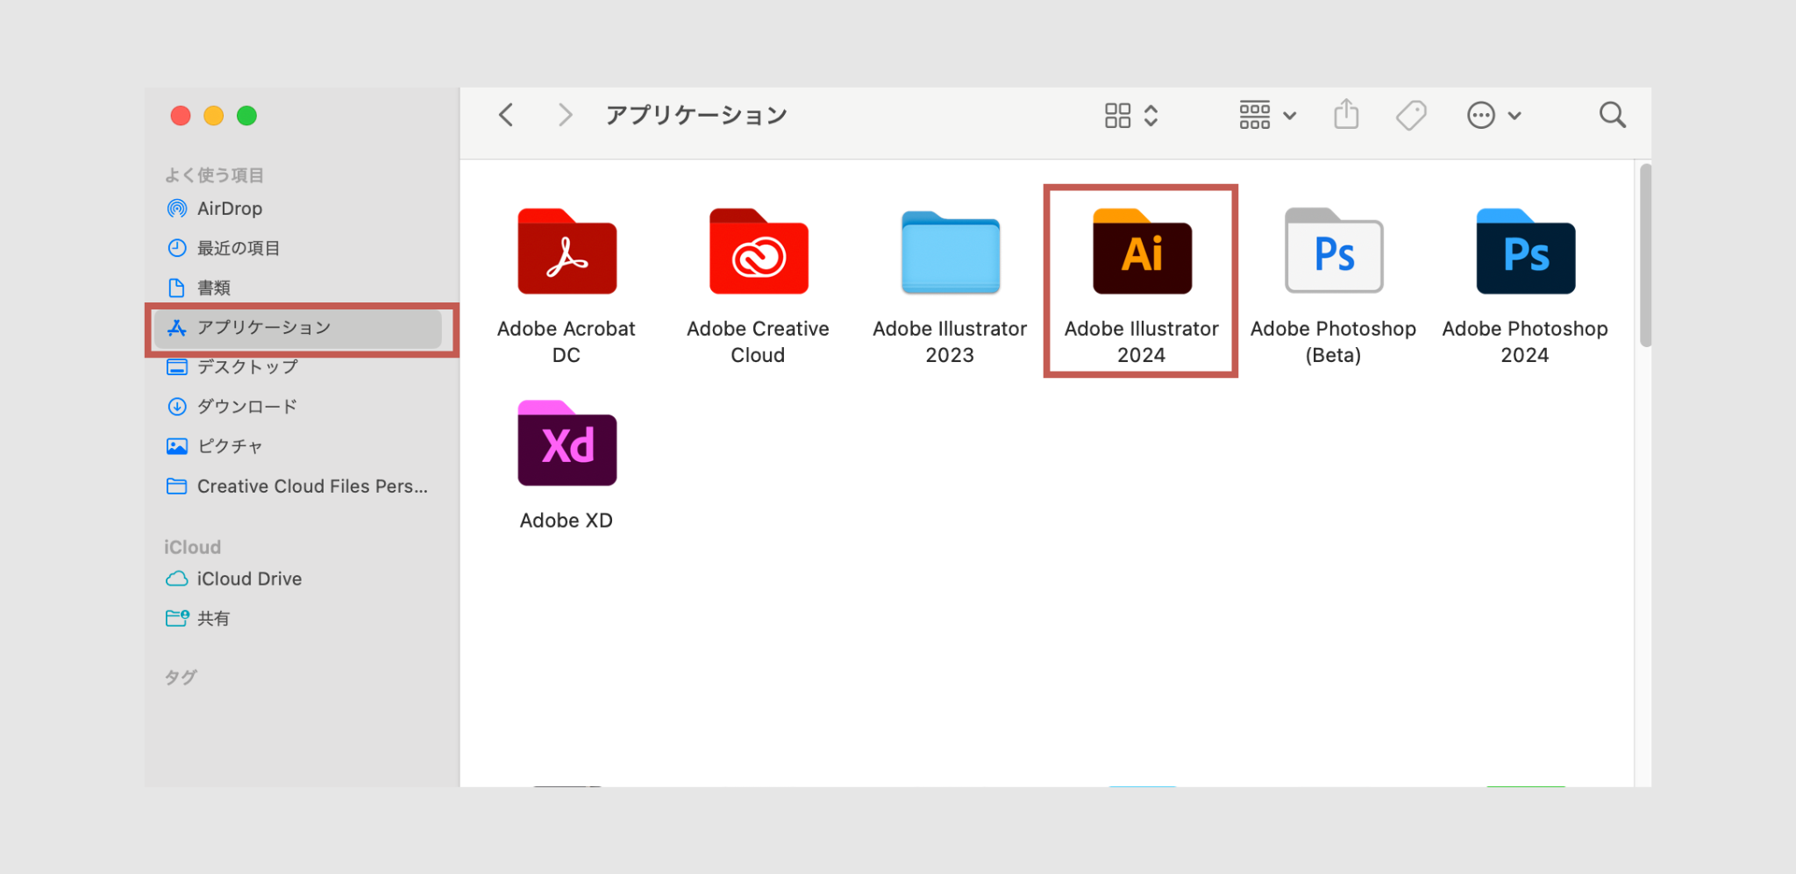Click the green zoom traffic light button

click(246, 115)
